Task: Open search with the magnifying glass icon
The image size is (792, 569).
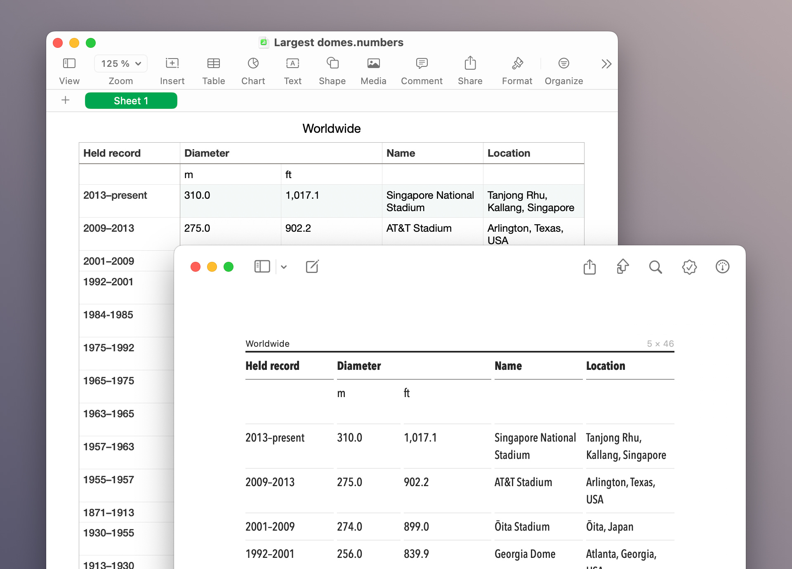Action: coord(655,267)
